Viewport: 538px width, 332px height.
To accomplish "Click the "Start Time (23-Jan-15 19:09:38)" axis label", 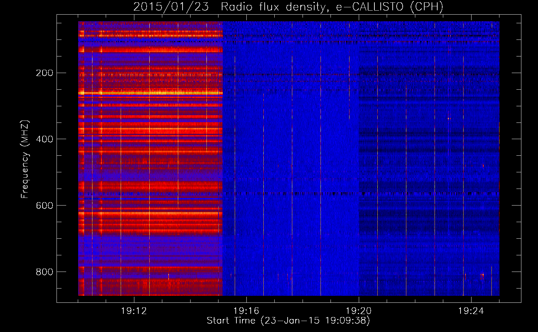I will coord(288,321).
